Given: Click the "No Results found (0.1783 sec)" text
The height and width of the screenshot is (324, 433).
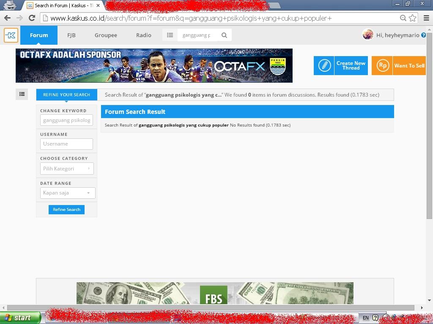Looking at the screenshot, I should pos(260,125).
